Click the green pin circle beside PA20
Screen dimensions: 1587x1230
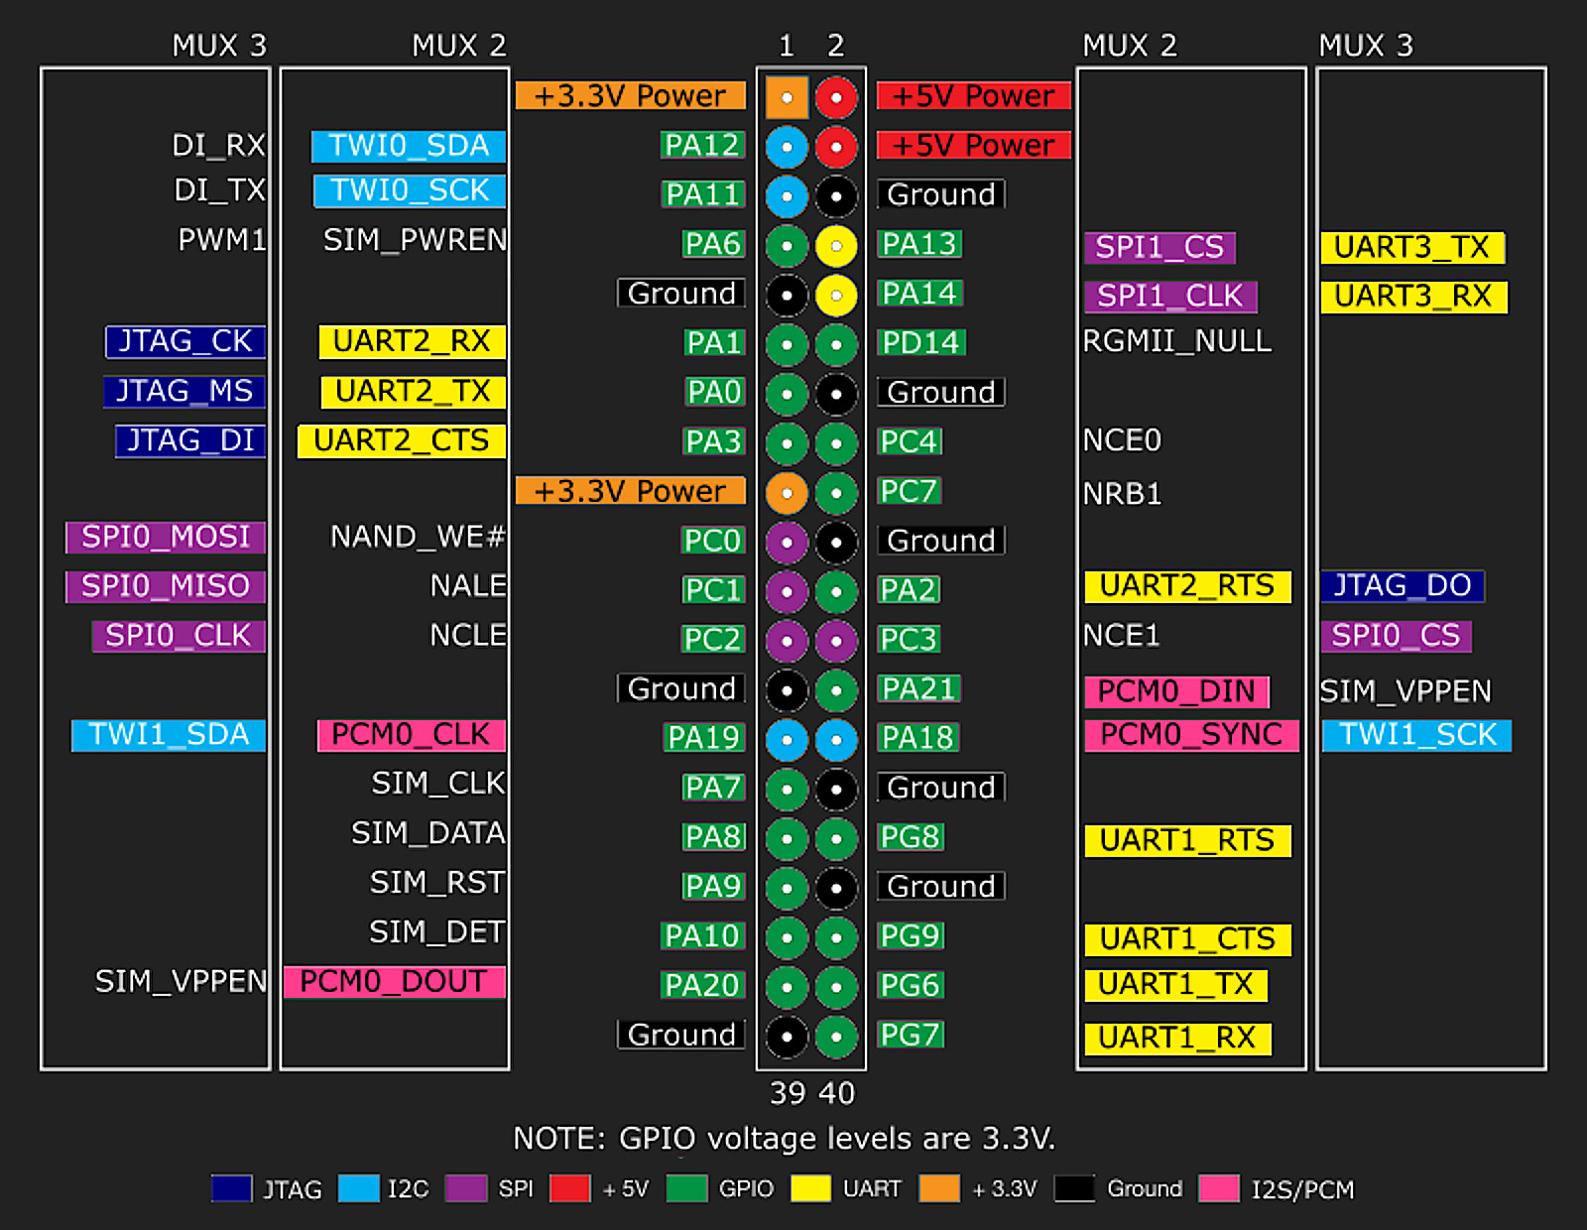pos(787,987)
